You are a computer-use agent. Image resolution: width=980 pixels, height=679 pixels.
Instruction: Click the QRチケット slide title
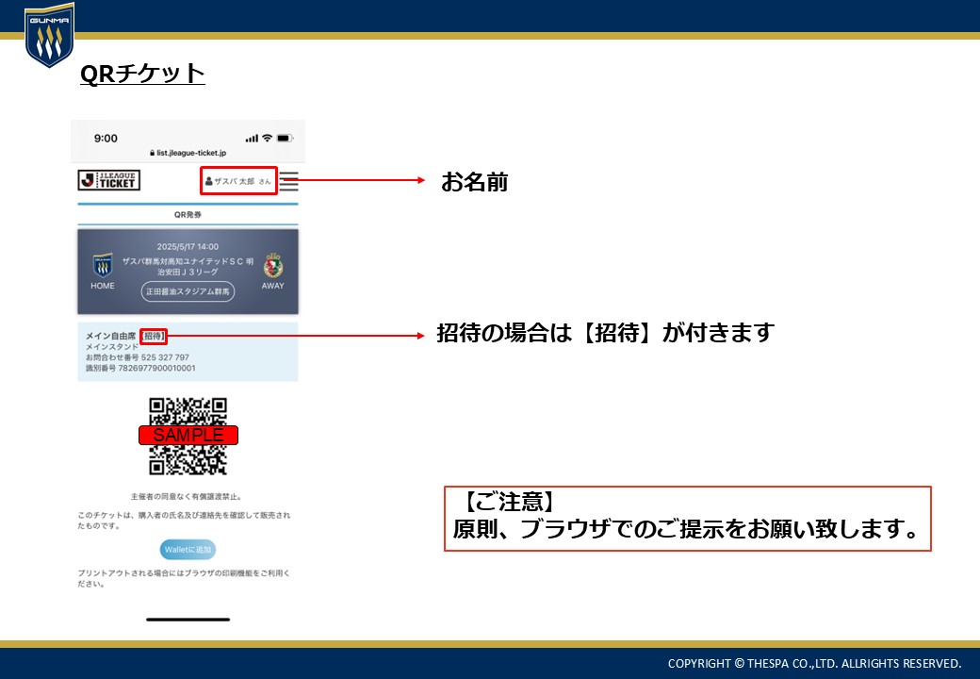pos(142,74)
